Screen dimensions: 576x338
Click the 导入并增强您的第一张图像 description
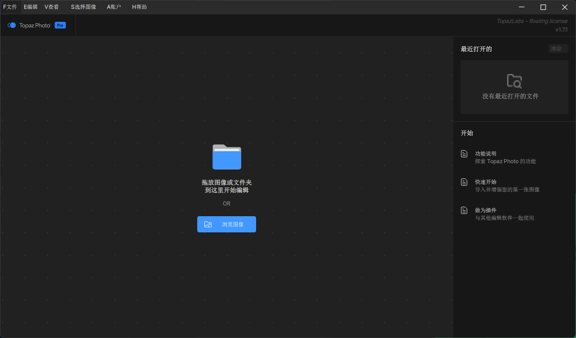pyautogui.click(x=507, y=190)
